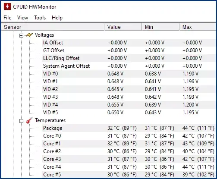Collapse the Voltages tree node
This screenshot has width=217, height=179.
21,35
